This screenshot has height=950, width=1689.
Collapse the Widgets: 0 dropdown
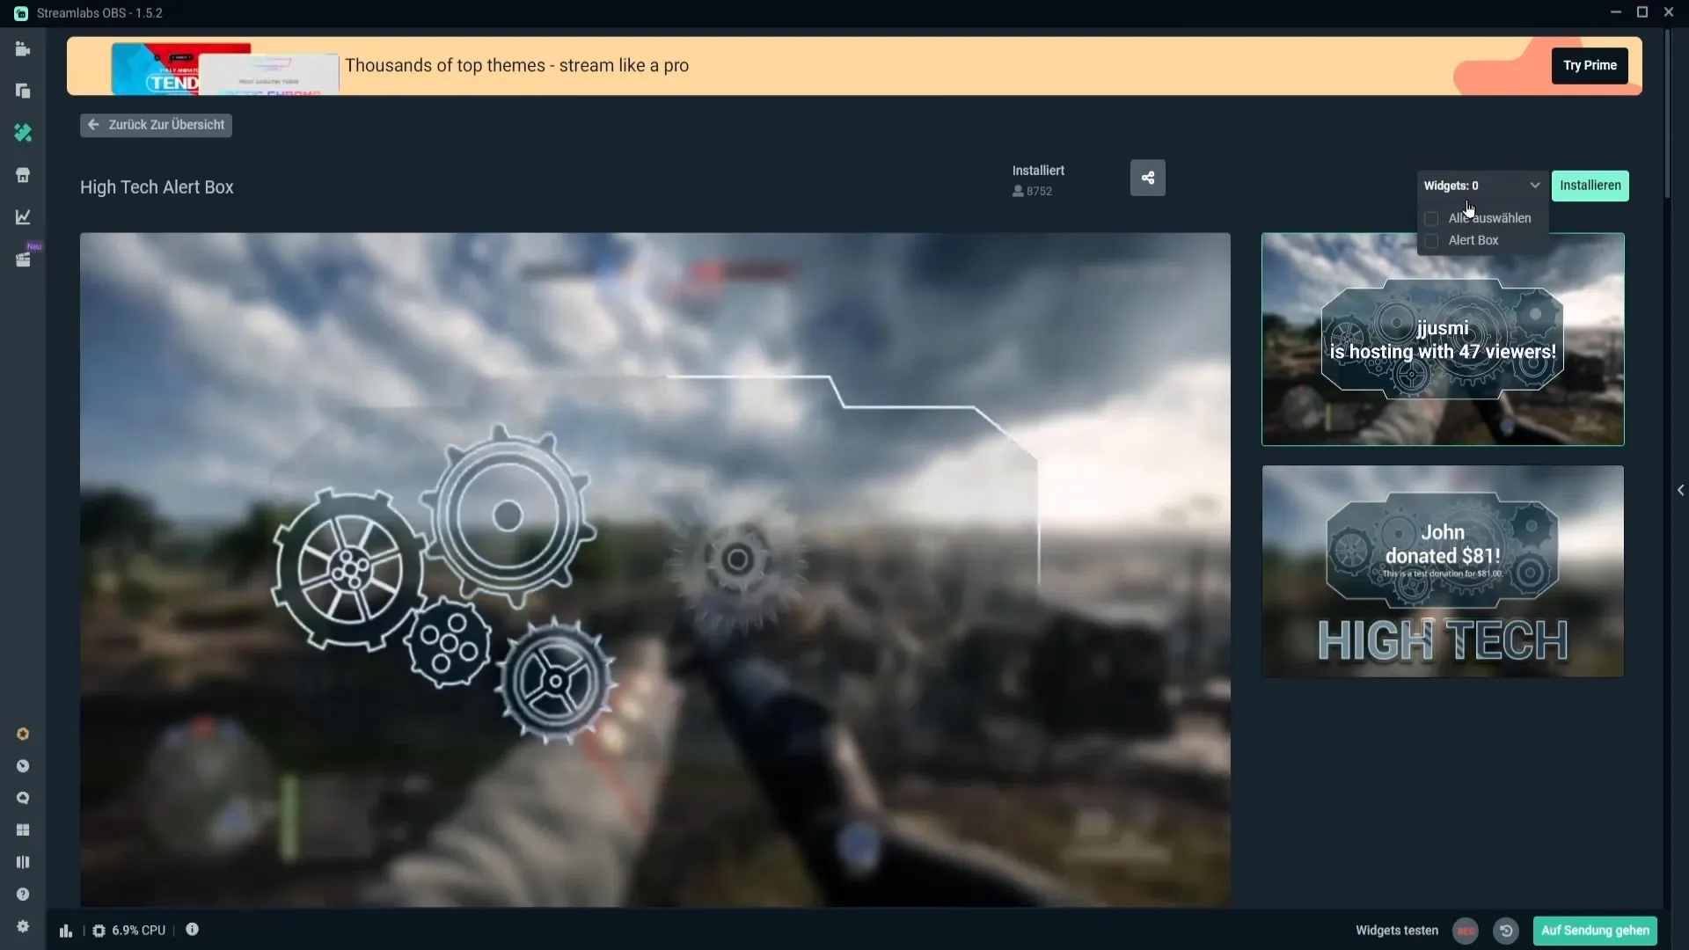tap(1482, 186)
